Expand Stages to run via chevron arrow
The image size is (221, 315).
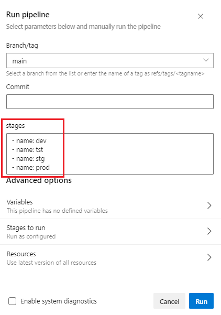click(209, 231)
